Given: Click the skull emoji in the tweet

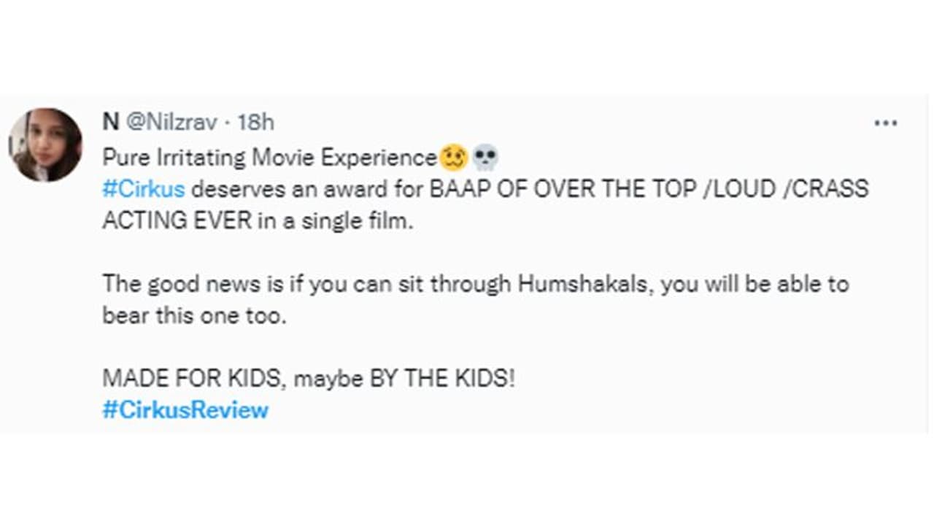Looking at the screenshot, I should 485,157.
